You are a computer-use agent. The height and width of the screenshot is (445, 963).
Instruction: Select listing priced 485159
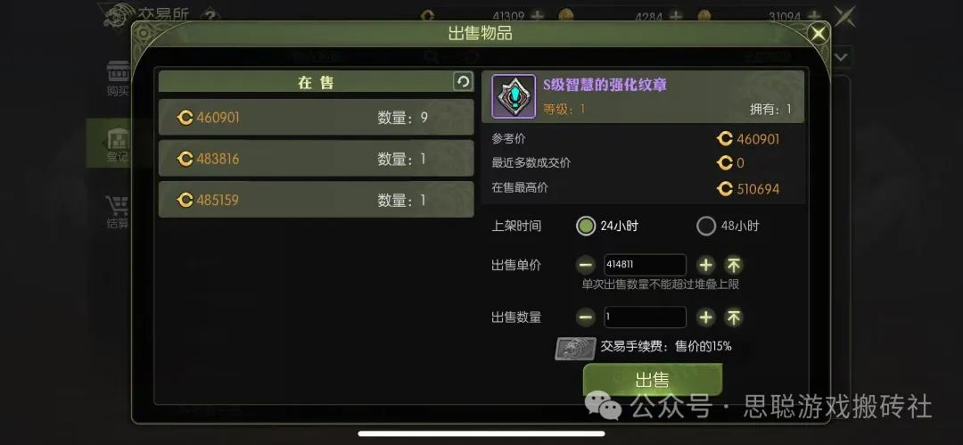pos(317,200)
